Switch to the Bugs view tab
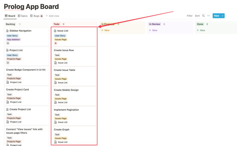 pyautogui.click(x=37, y=16)
